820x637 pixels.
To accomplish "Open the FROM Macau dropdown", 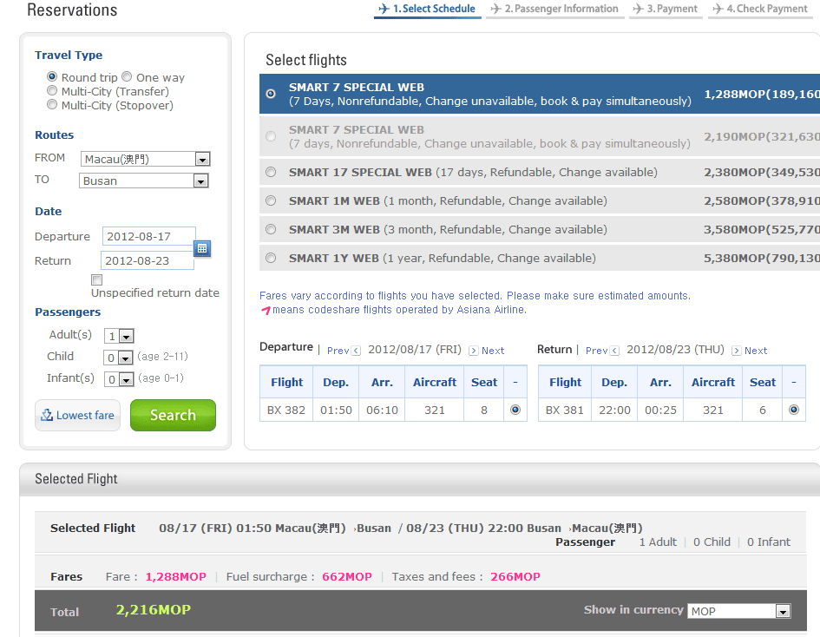I will point(201,160).
